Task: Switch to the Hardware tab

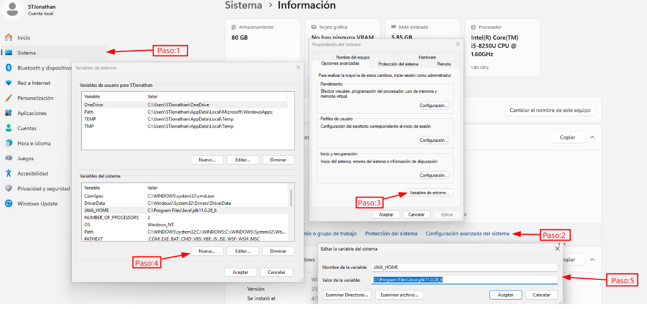Action: pyautogui.click(x=427, y=57)
